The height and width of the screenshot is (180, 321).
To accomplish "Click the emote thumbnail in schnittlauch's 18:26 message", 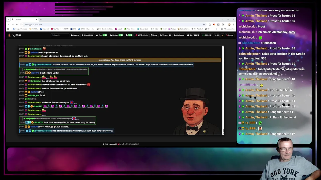I will 44,49.
